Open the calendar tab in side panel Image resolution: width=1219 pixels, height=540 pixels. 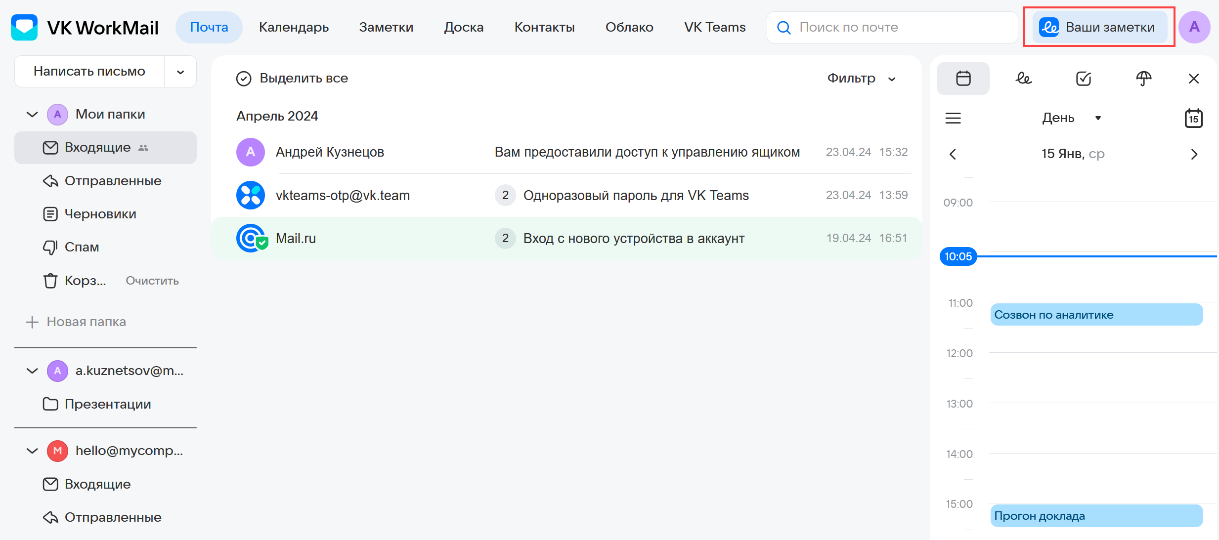click(963, 79)
